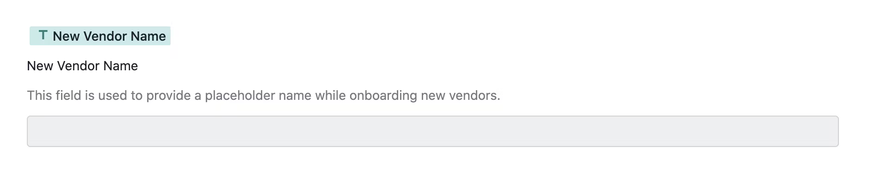Click the empty New Vendor Name input field
This screenshot has width=875, height=172.
(x=432, y=131)
